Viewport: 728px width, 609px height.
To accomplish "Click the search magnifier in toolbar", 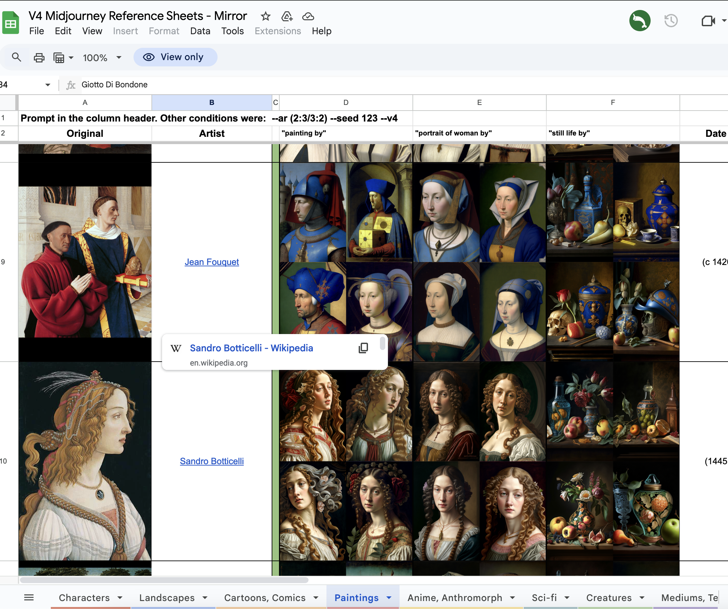I will pos(16,57).
